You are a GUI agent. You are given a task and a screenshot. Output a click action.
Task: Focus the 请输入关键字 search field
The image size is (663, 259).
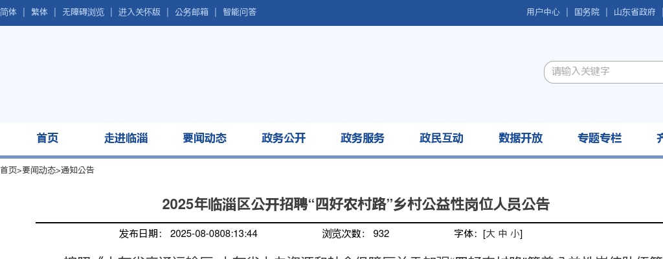click(605, 71)
